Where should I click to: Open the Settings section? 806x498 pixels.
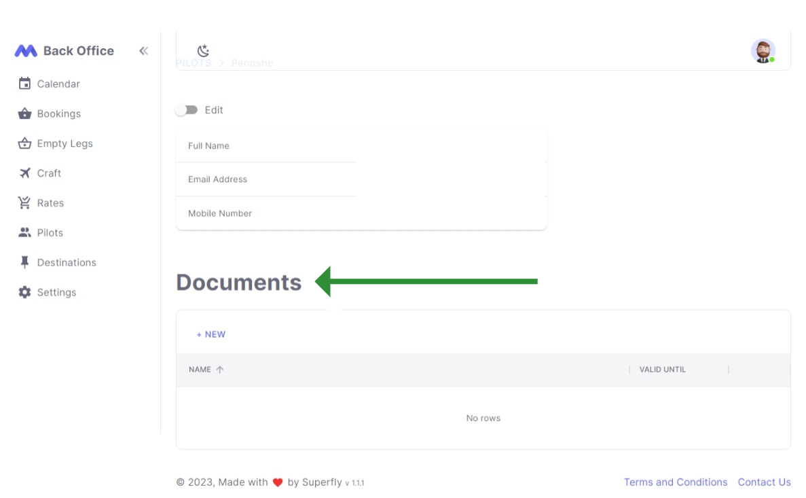(x=56, y=292)
